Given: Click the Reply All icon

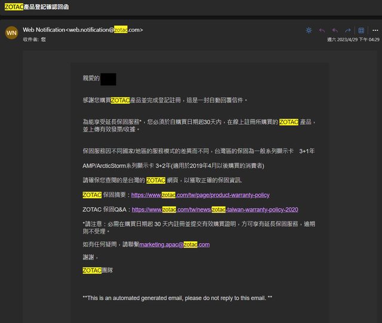Looking at the screenshot, I should click(x=335, y=30).
